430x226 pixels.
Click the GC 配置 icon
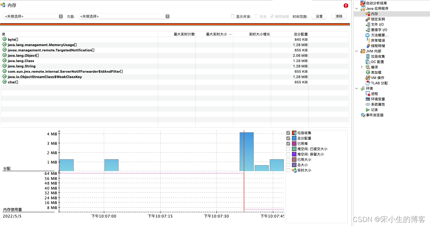coord(368,62)
